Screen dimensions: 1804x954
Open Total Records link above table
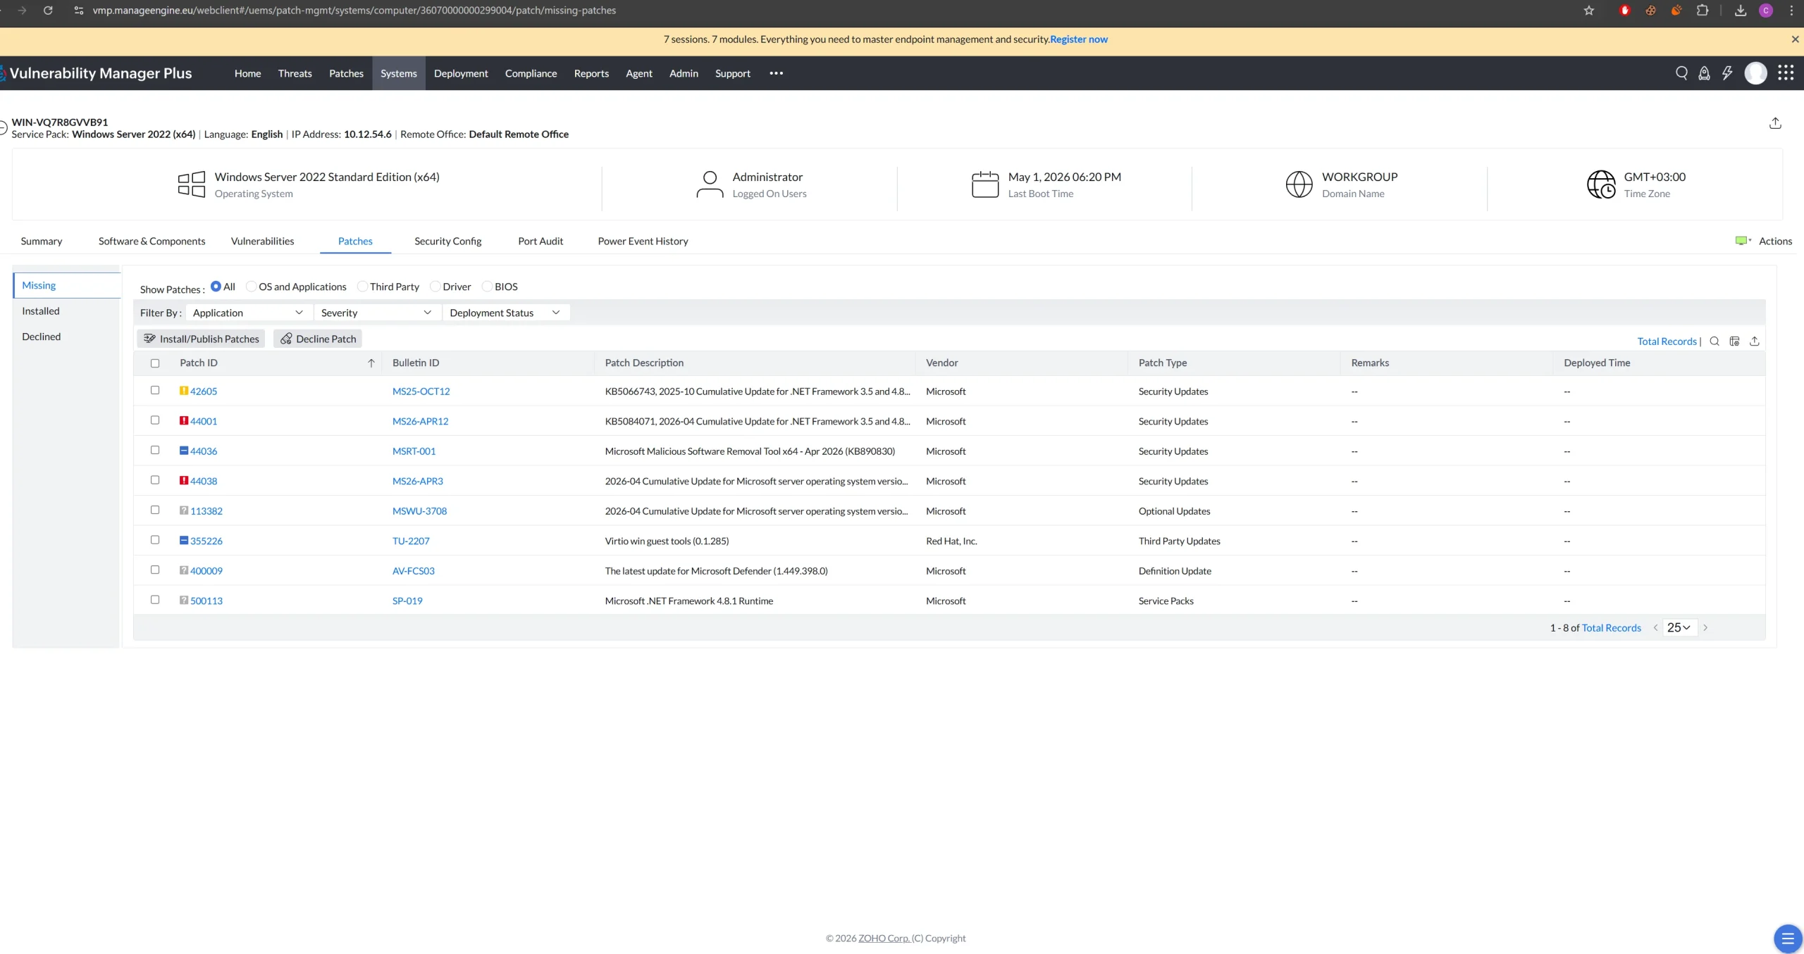pos(1667,341)
